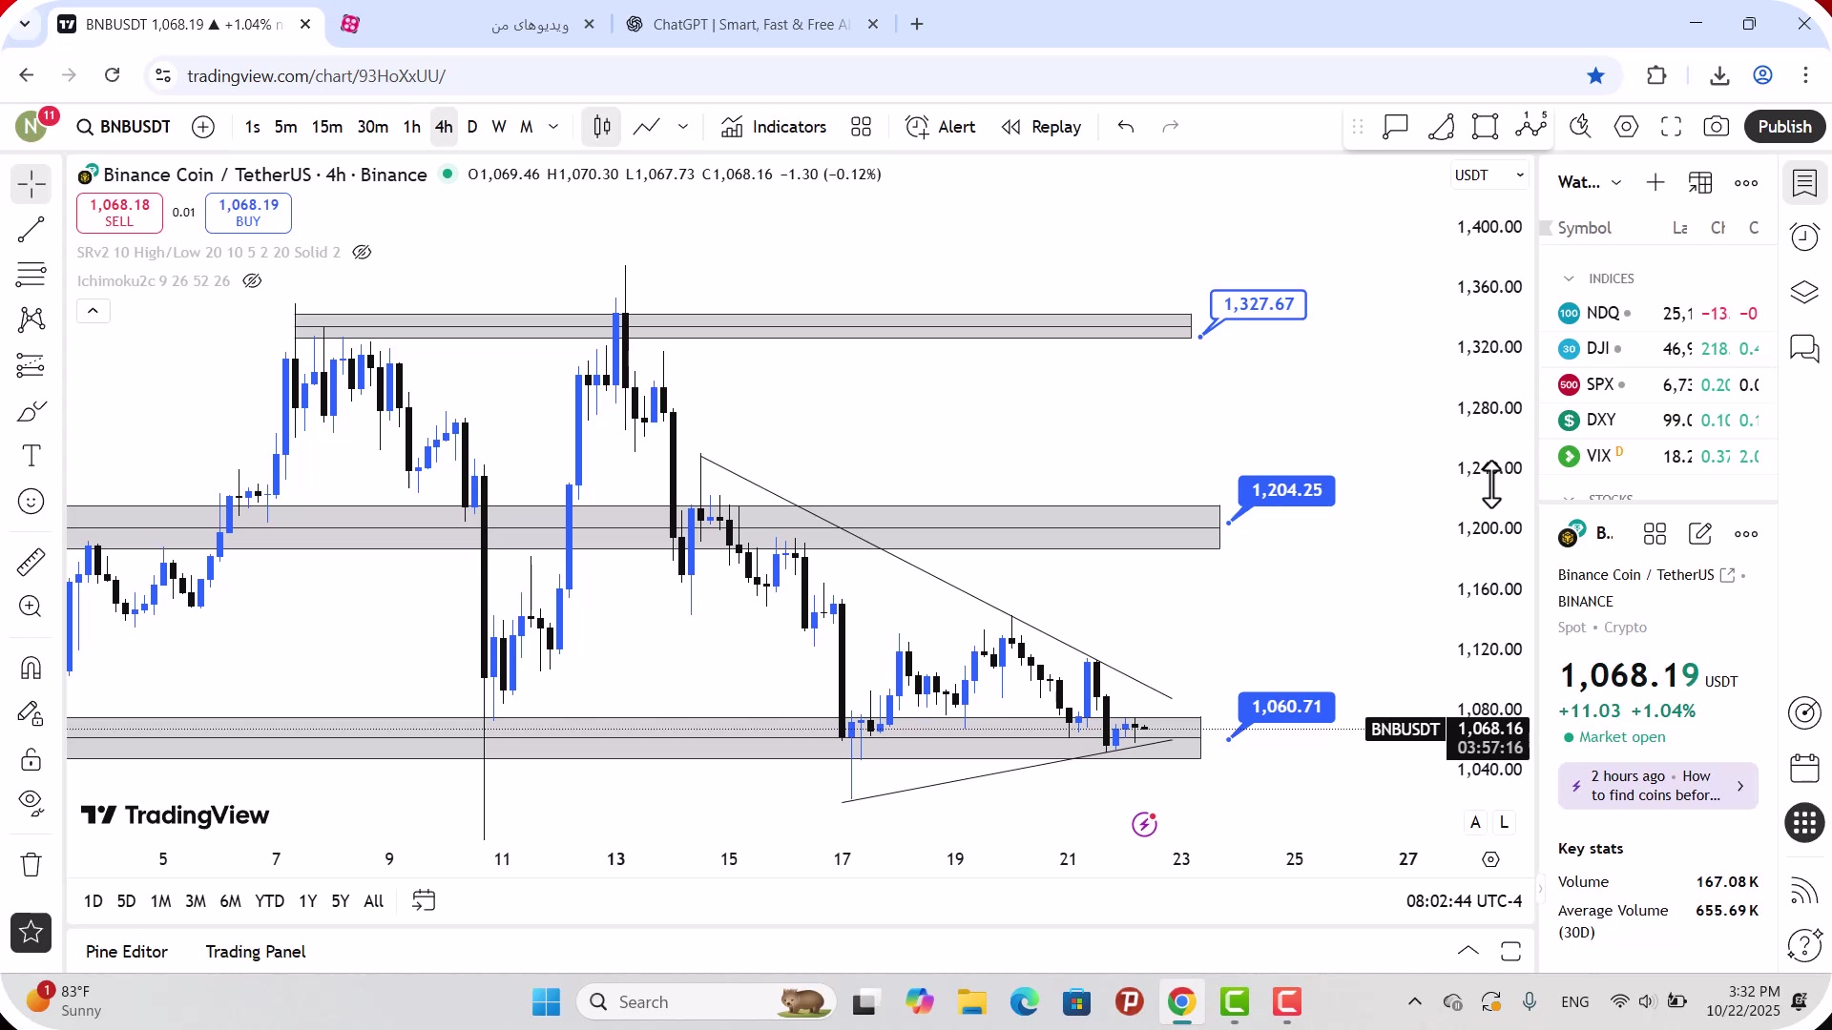1832x1030 pixels.
Task: Open the Fibonacci retracement tools
Action: (x=31, y=275)
